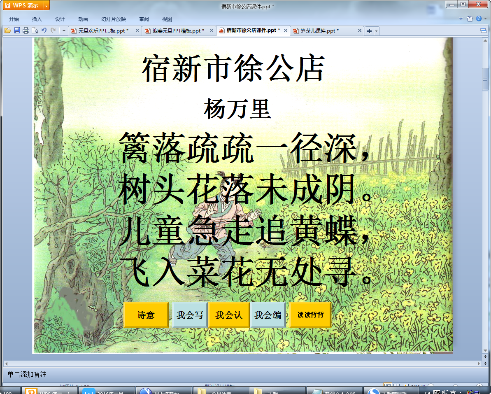Expand the WPS 演示 dropdown arrow
The image size is (491, 394).
tap(46, 5)
